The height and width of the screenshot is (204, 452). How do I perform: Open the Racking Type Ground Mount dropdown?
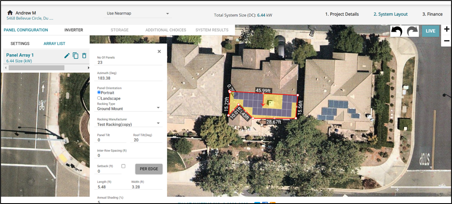129,108
